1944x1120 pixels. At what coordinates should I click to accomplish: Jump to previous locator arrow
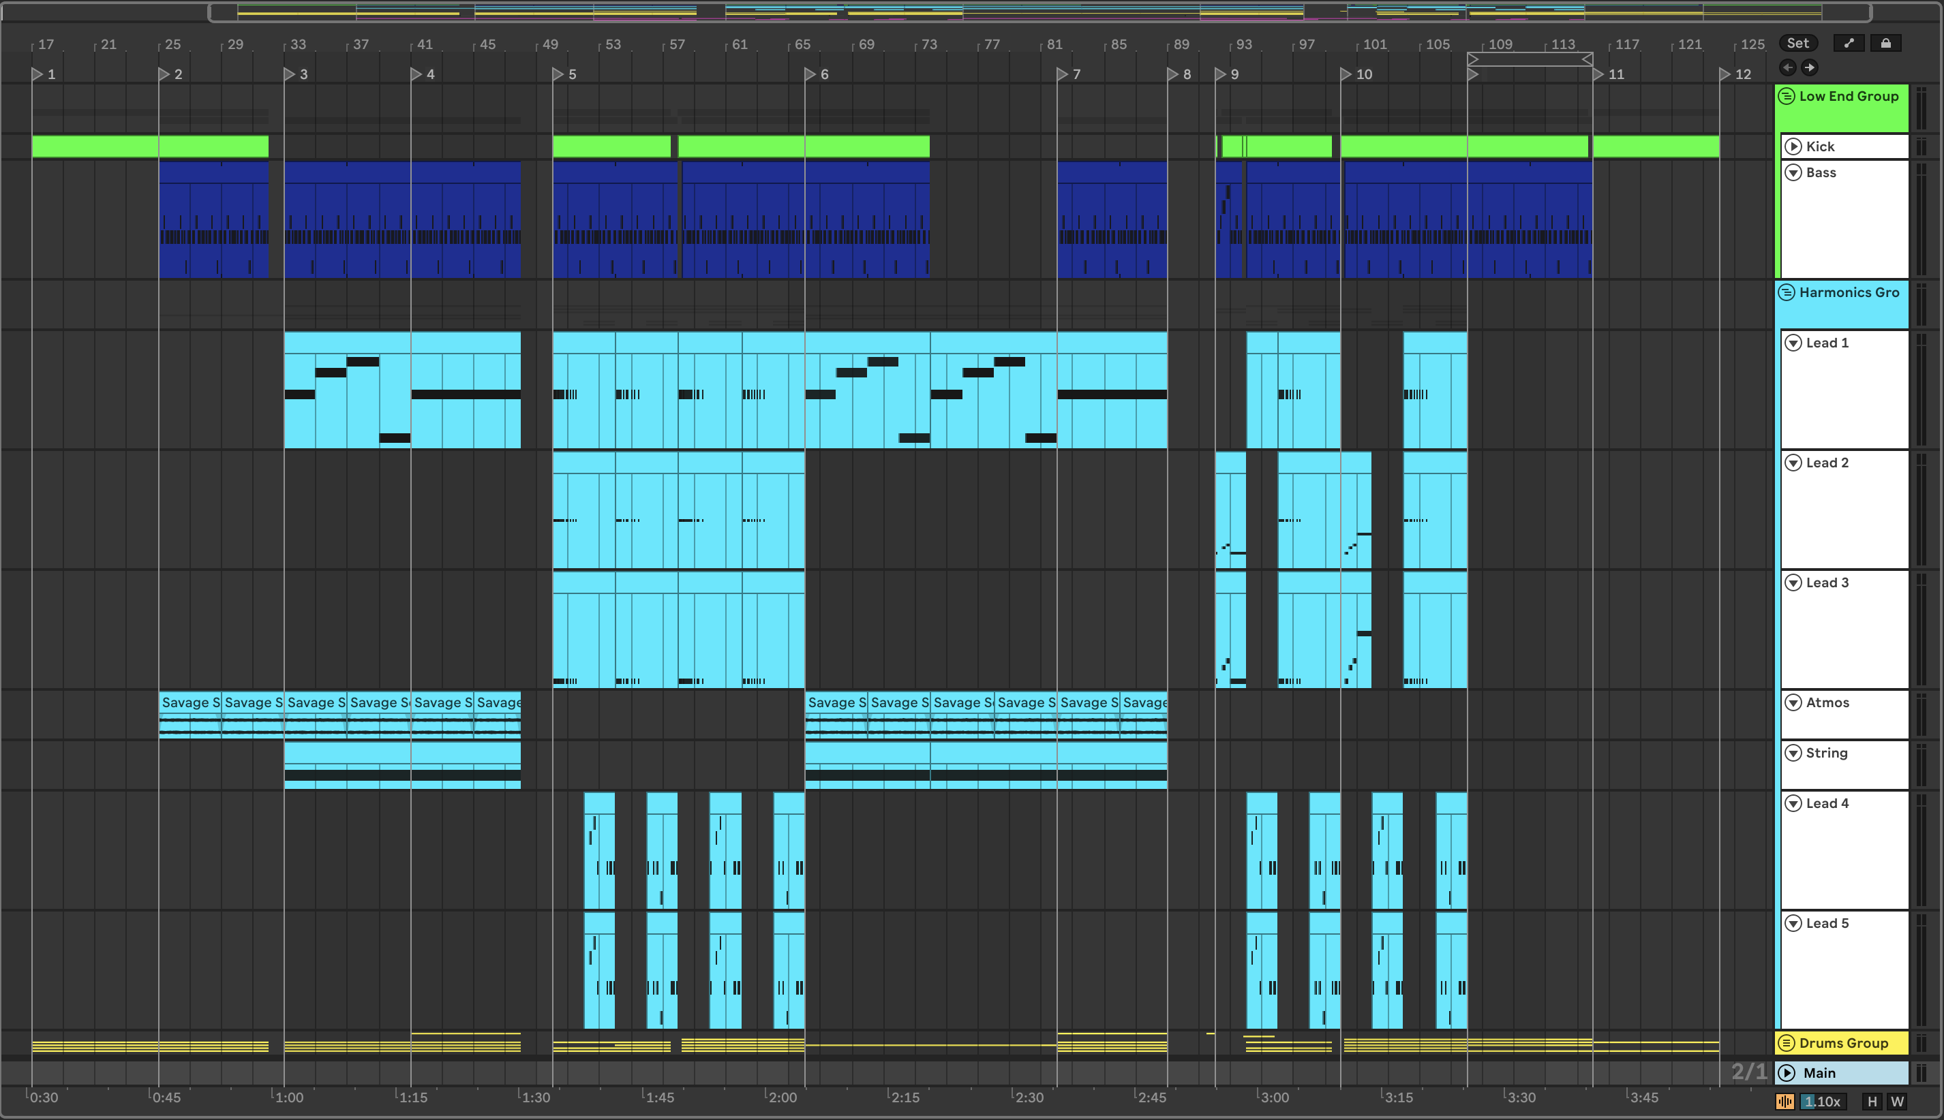pyautogui.click(x=1788, y=67)
